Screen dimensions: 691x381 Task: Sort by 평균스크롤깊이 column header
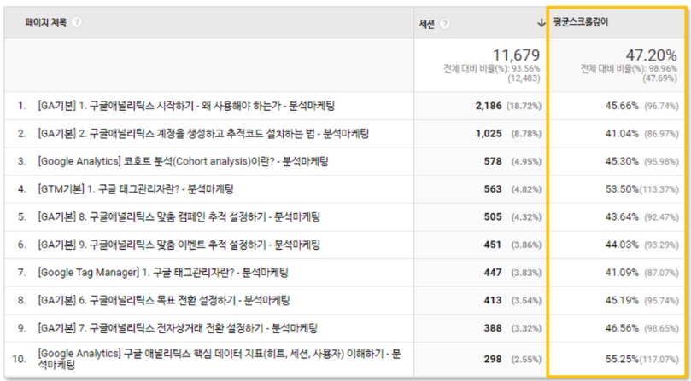[x=581, y=22]
